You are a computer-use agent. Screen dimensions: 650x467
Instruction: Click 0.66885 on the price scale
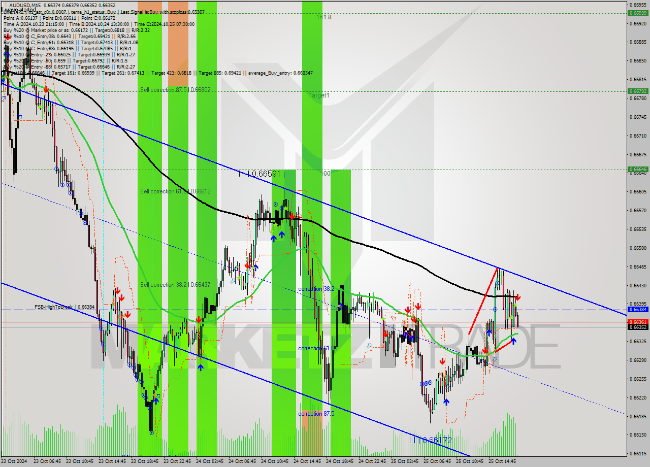point(637,42)
